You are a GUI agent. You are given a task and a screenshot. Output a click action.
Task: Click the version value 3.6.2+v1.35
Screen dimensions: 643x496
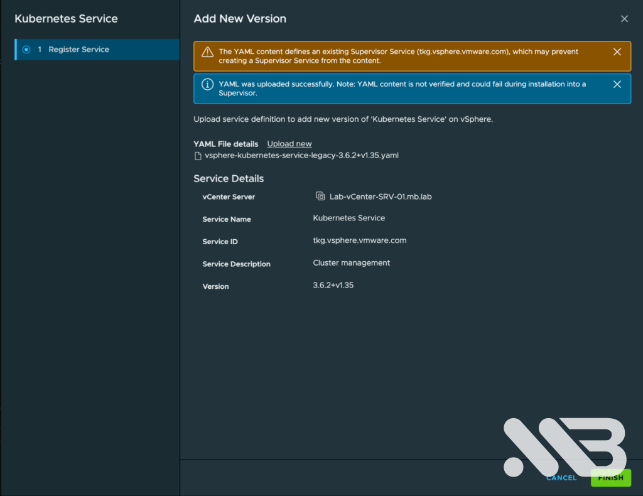click(333, 285)
